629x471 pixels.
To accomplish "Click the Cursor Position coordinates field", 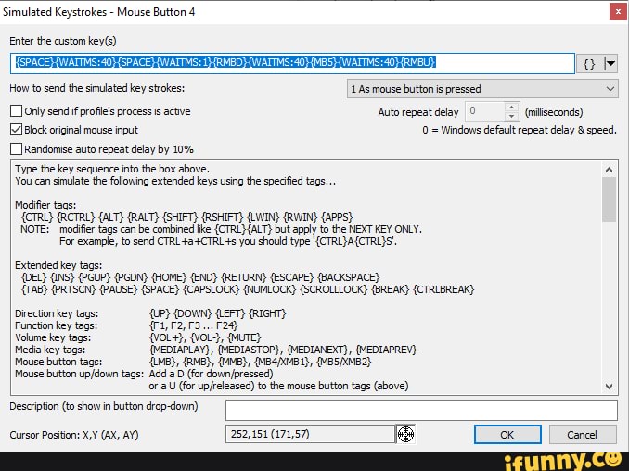I will 310,435.
